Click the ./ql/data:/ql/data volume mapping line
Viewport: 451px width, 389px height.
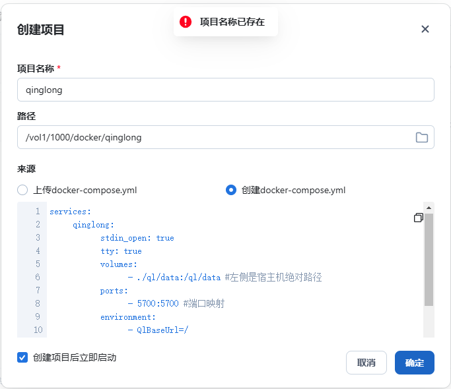(225, 277)
